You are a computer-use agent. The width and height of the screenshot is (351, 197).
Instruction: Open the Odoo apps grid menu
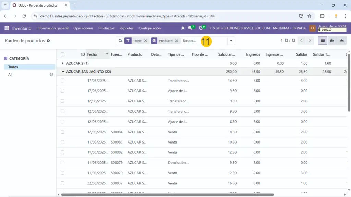click(x=7, y=28)
